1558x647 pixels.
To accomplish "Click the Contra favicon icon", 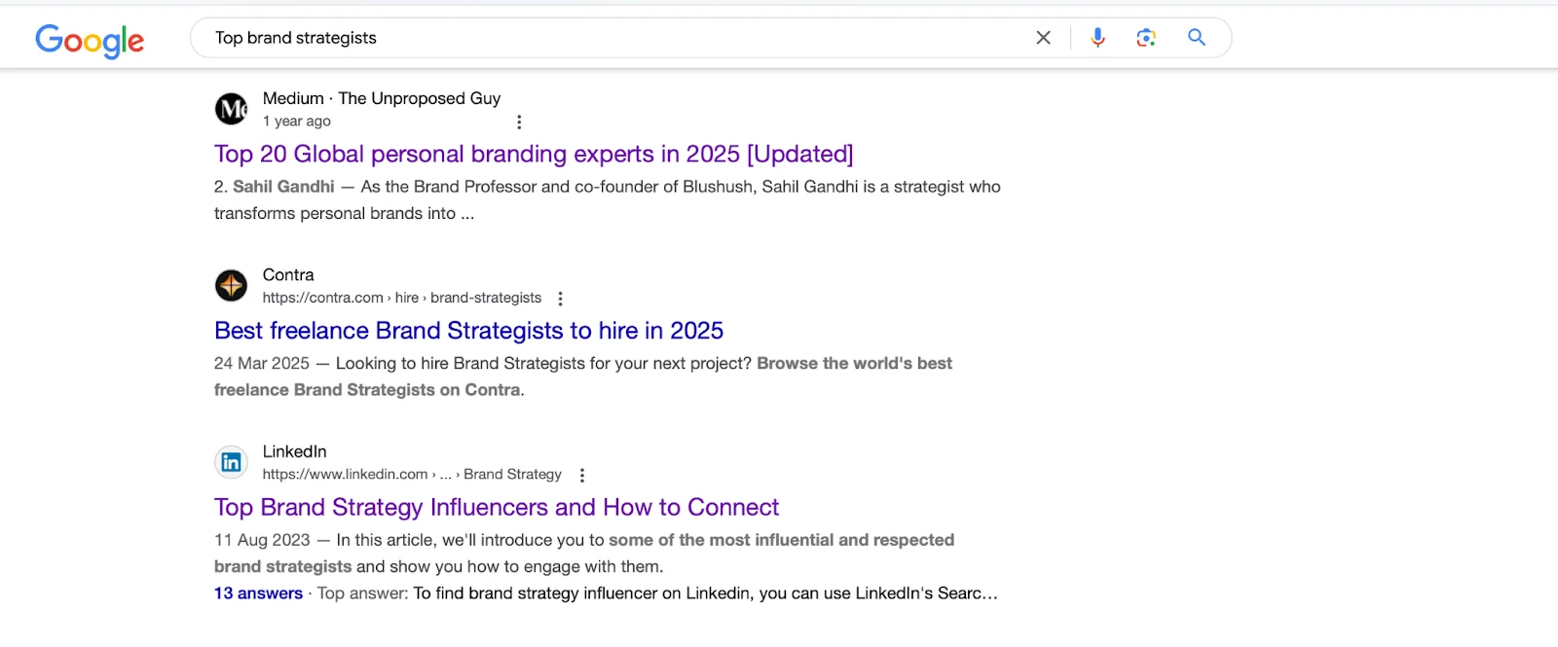I will [232, 285].
